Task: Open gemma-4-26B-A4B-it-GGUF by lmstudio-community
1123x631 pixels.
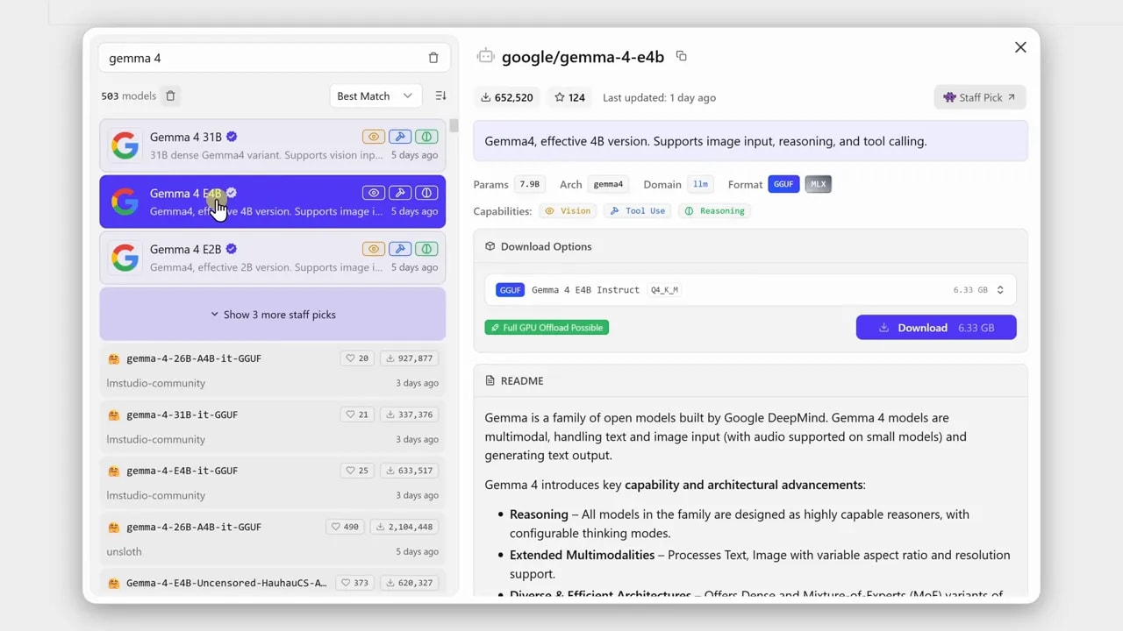Action: (273, 370)
